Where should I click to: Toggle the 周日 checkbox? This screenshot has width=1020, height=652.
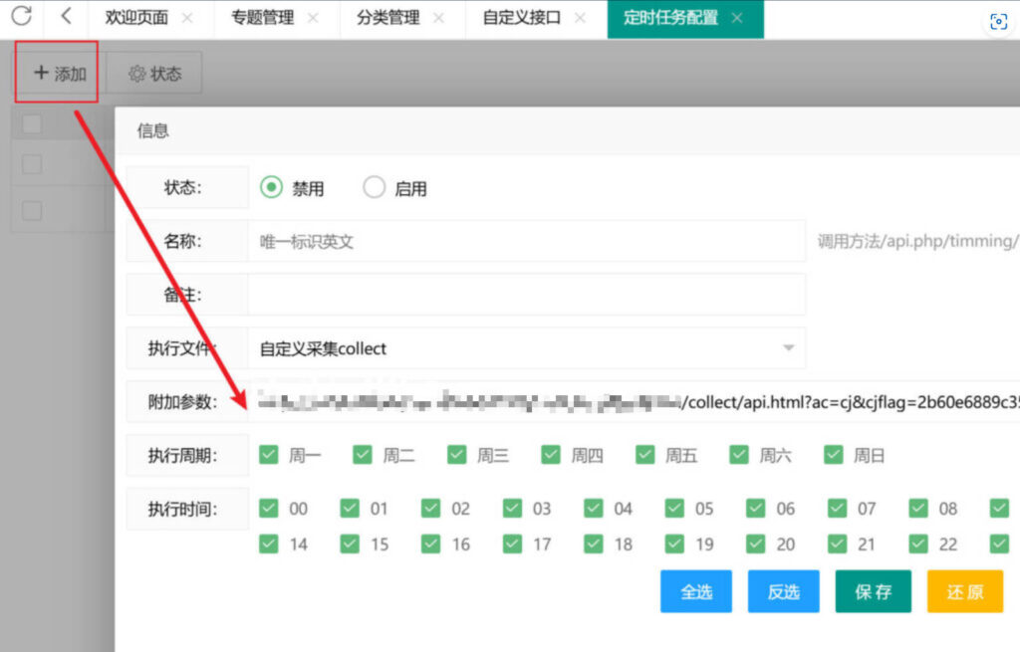click(x=834, y=455)
